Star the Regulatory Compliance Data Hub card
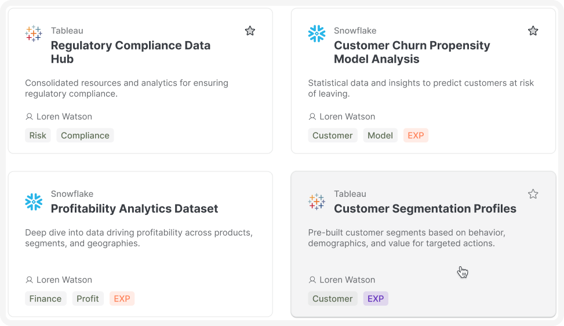 point(250,31)
